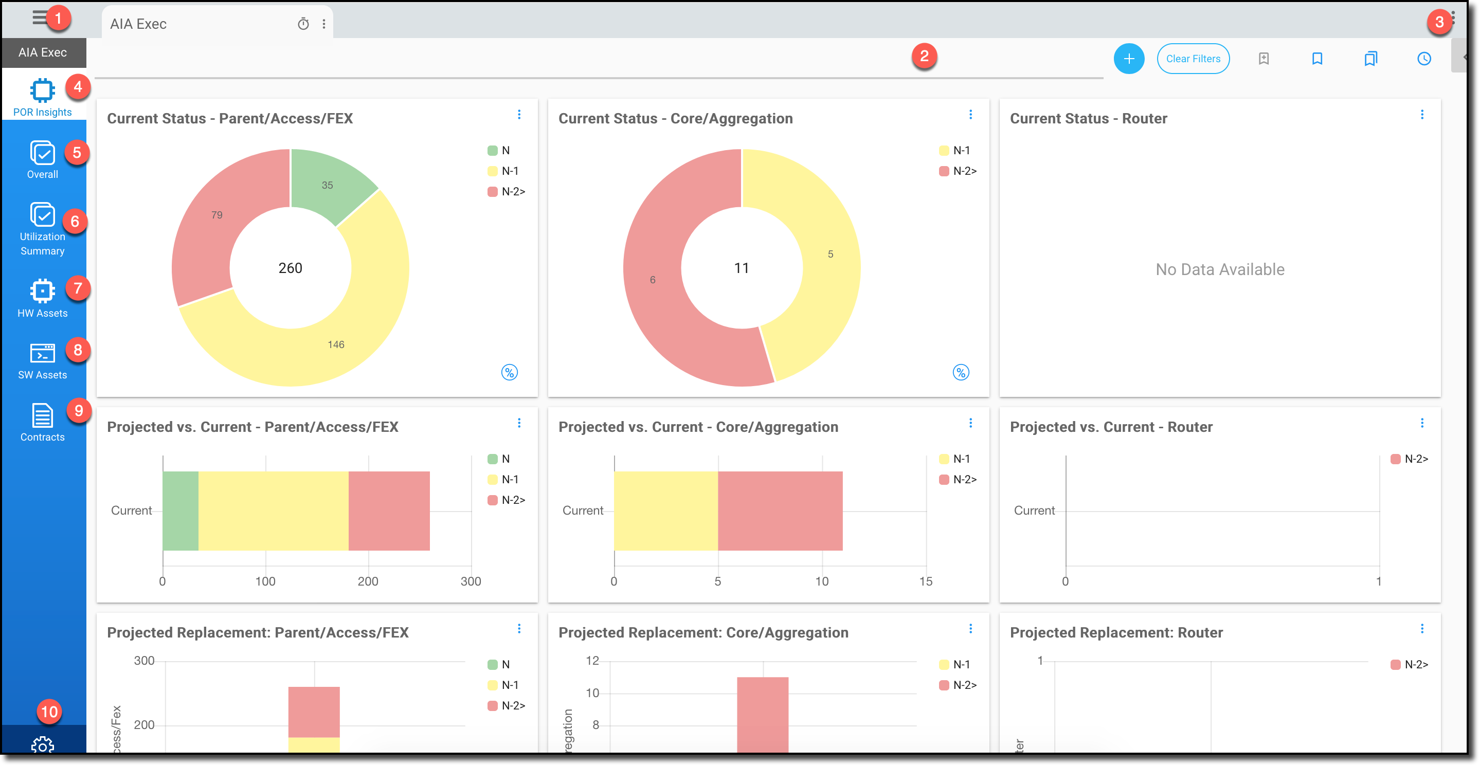Open Contracts in the sidebar
Screen dimensions: 1479x765
coord(43,423)
